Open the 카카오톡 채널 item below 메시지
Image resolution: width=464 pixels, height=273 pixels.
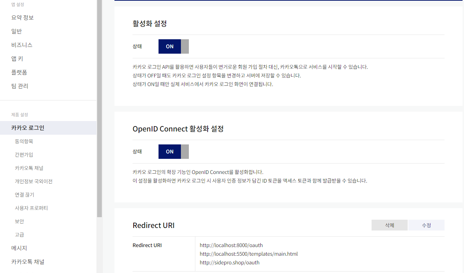pos(28,262)
